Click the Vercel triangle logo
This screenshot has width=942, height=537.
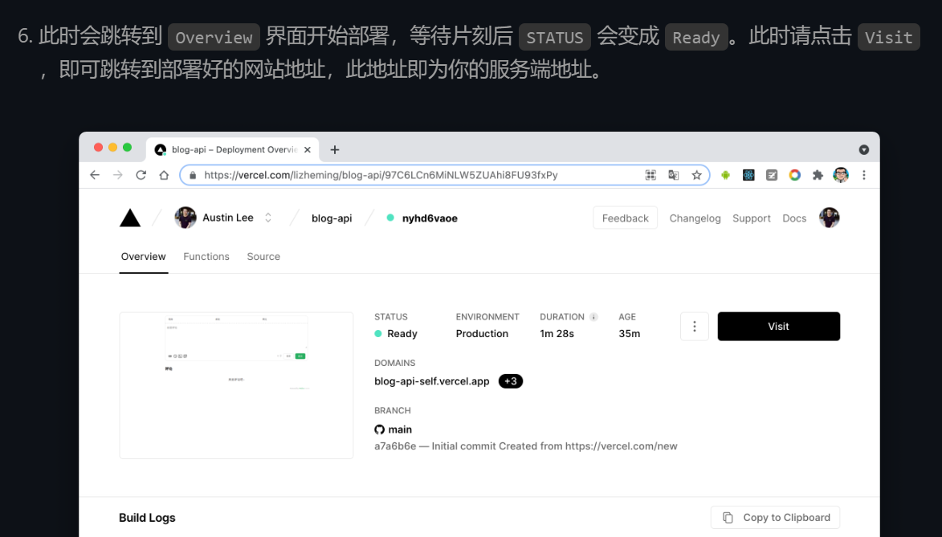click(x=130, y=218)
